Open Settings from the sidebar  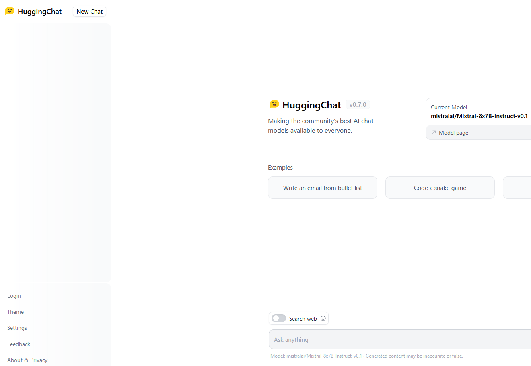click(17, 328)
